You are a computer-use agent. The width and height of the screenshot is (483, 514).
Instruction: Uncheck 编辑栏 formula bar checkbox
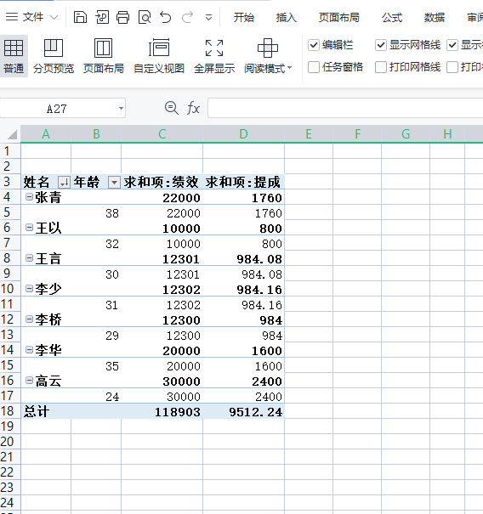(314, 45)
